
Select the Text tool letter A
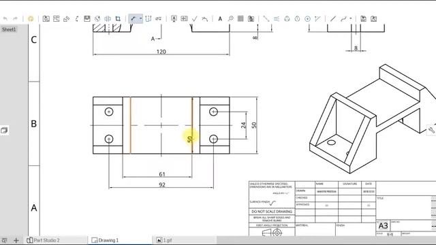(x=220, y=18)
